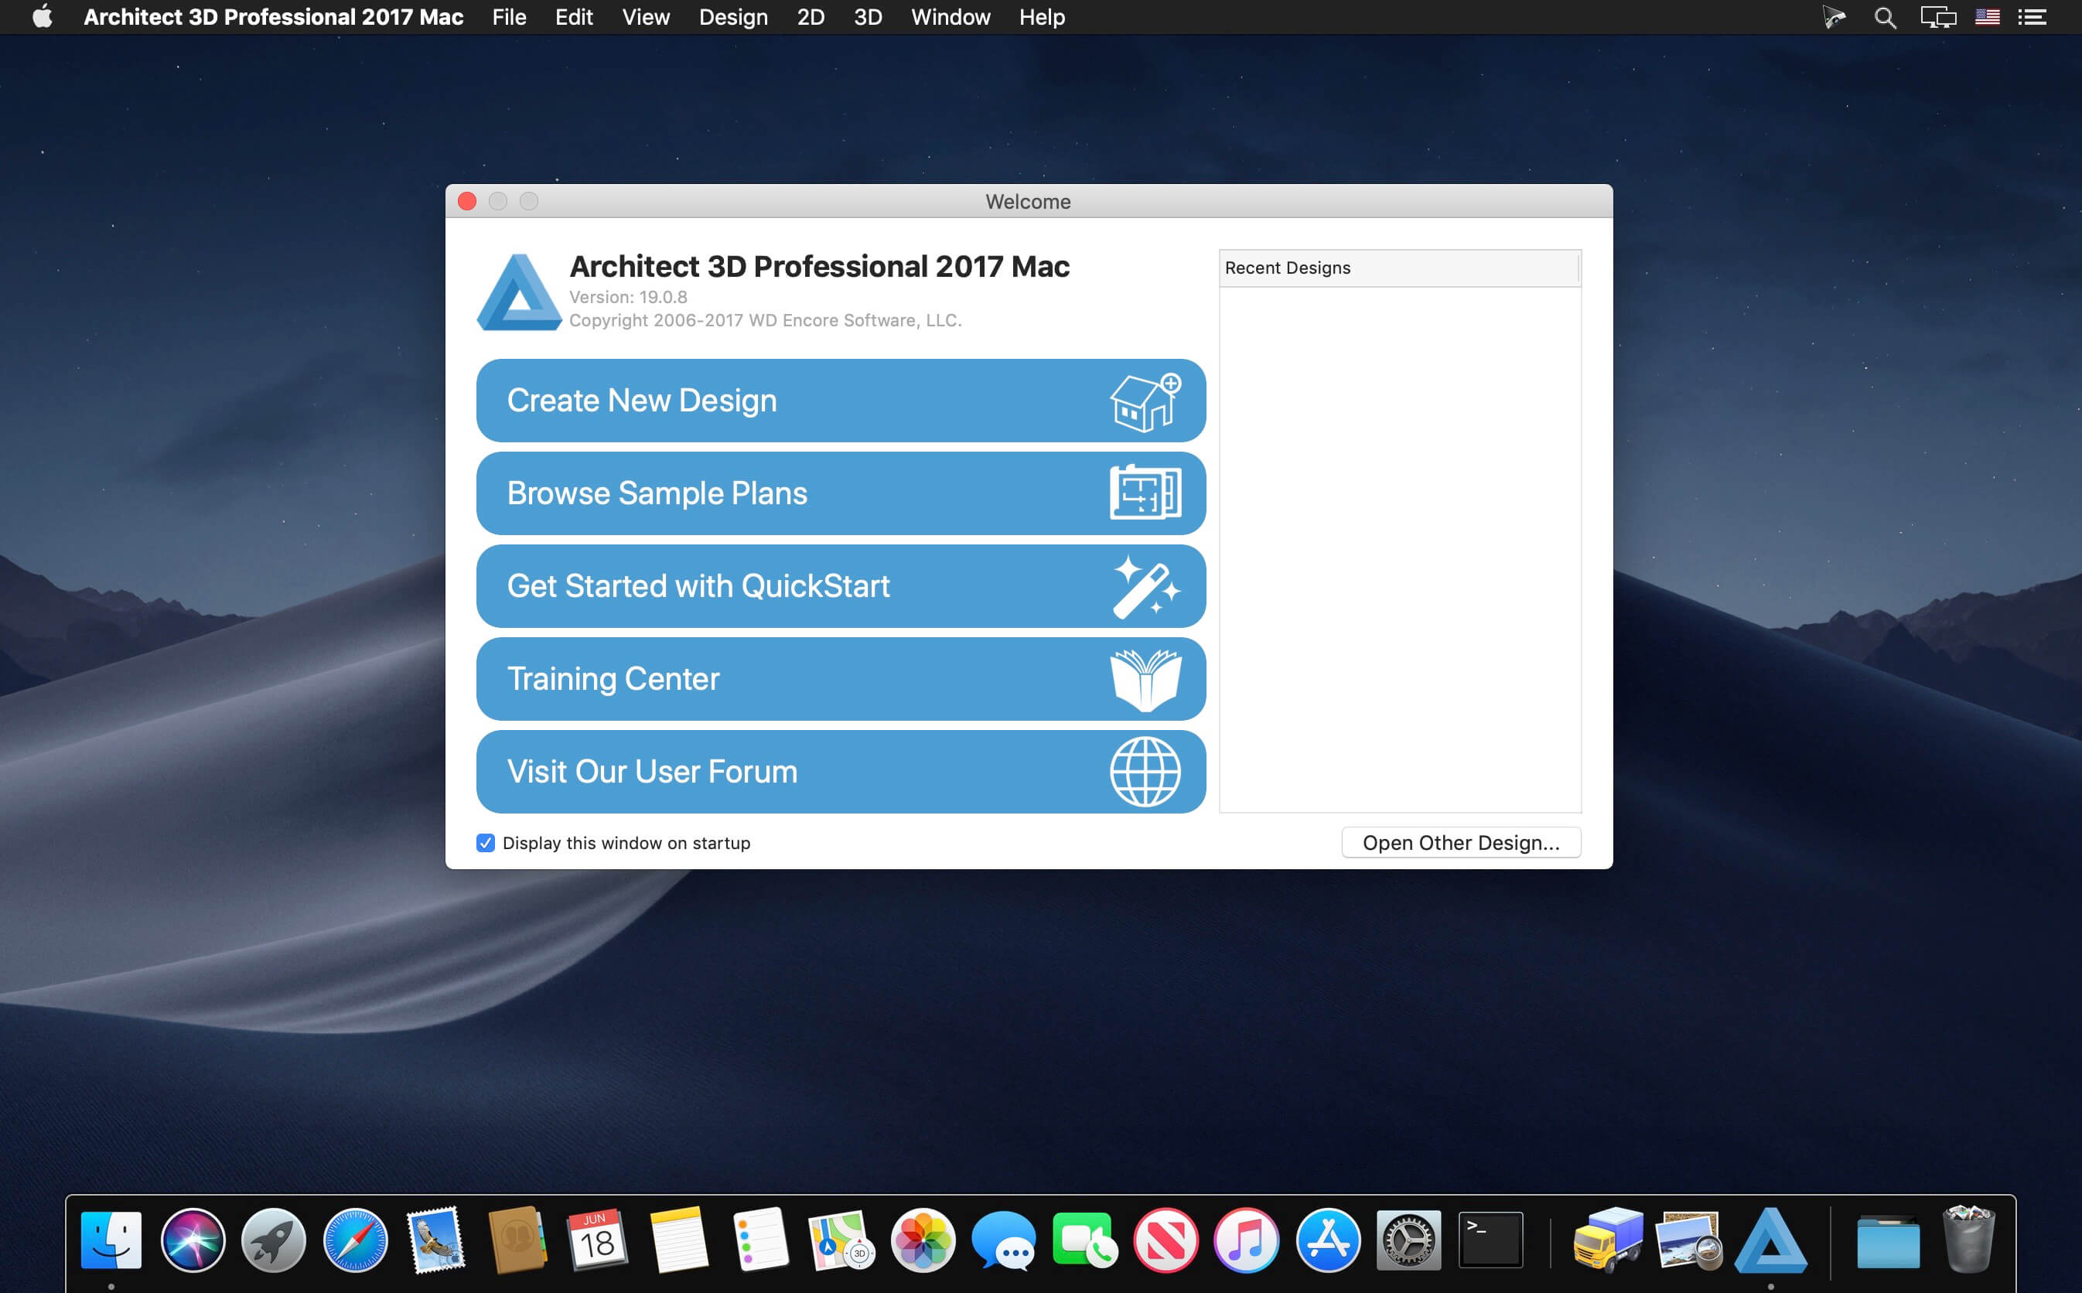Open the 3D menu
2082x1293 pixels.
pyautogui.click(x=868, y=17)
